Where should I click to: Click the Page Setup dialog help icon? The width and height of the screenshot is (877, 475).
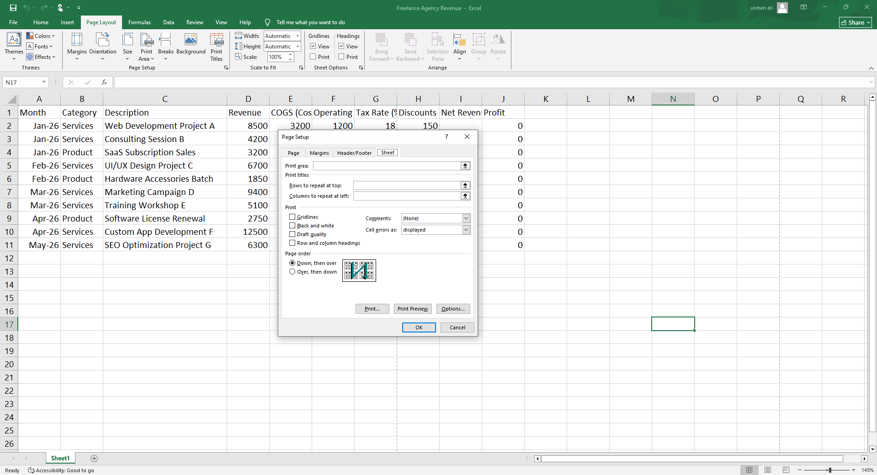tap(446, 137)
